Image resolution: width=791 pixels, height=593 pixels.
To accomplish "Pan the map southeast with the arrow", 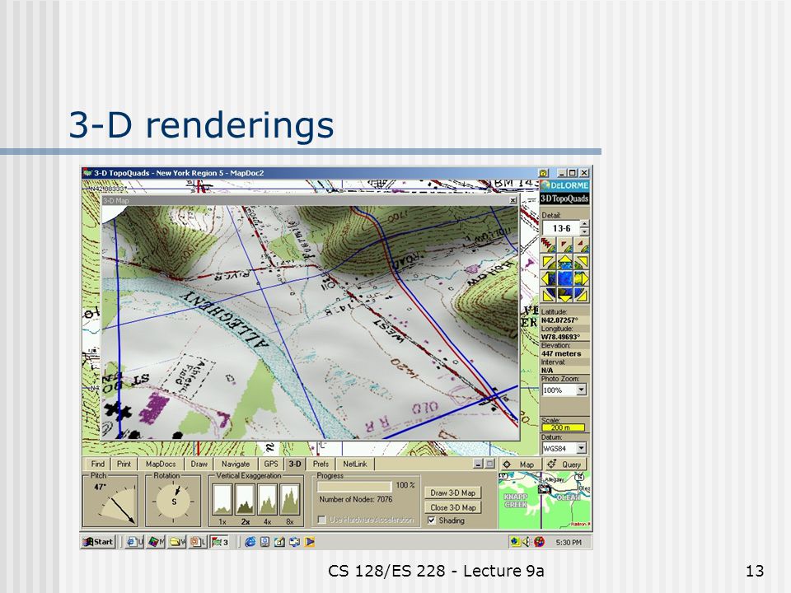I will coord(582,295).
